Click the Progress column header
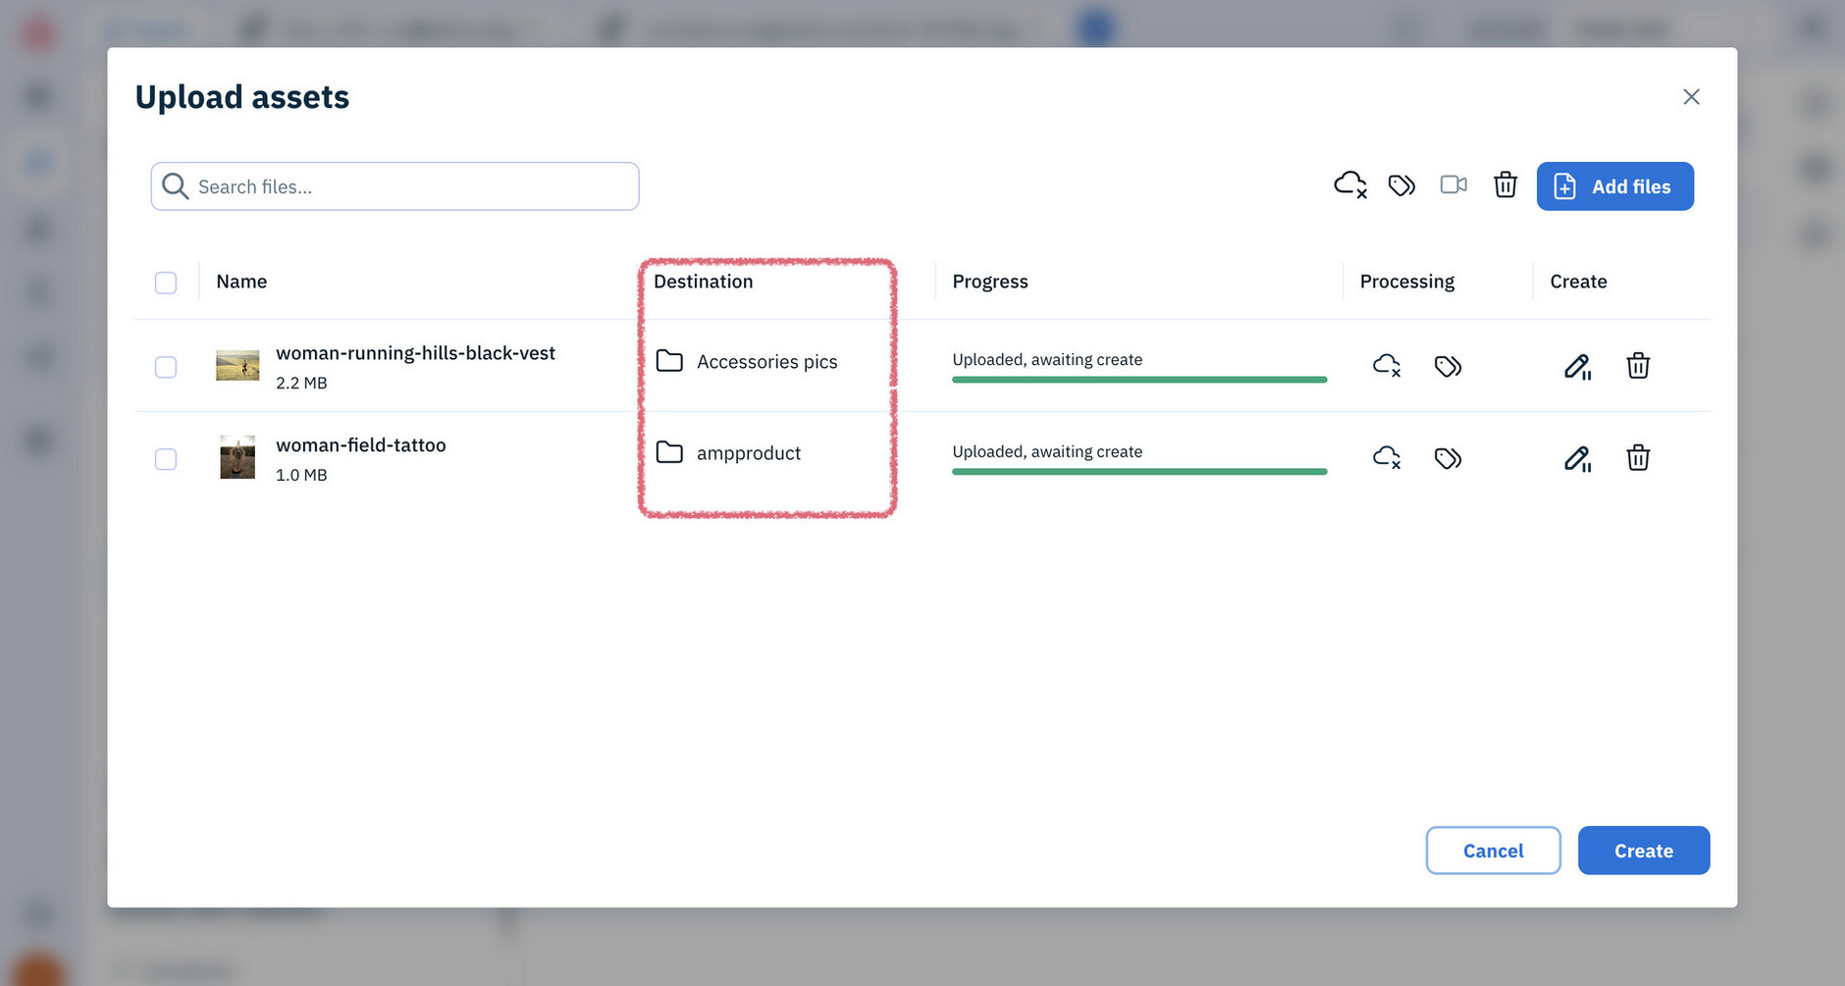 (990, 282)
